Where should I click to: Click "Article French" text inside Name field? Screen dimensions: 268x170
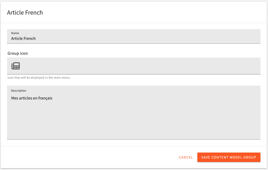23,39
